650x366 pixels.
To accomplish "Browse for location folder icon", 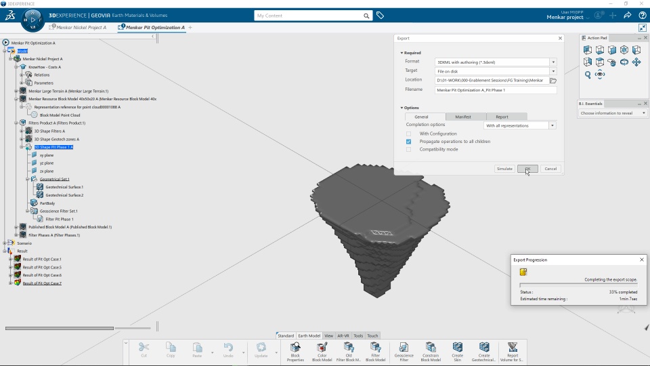I will (x=553, y=81).
